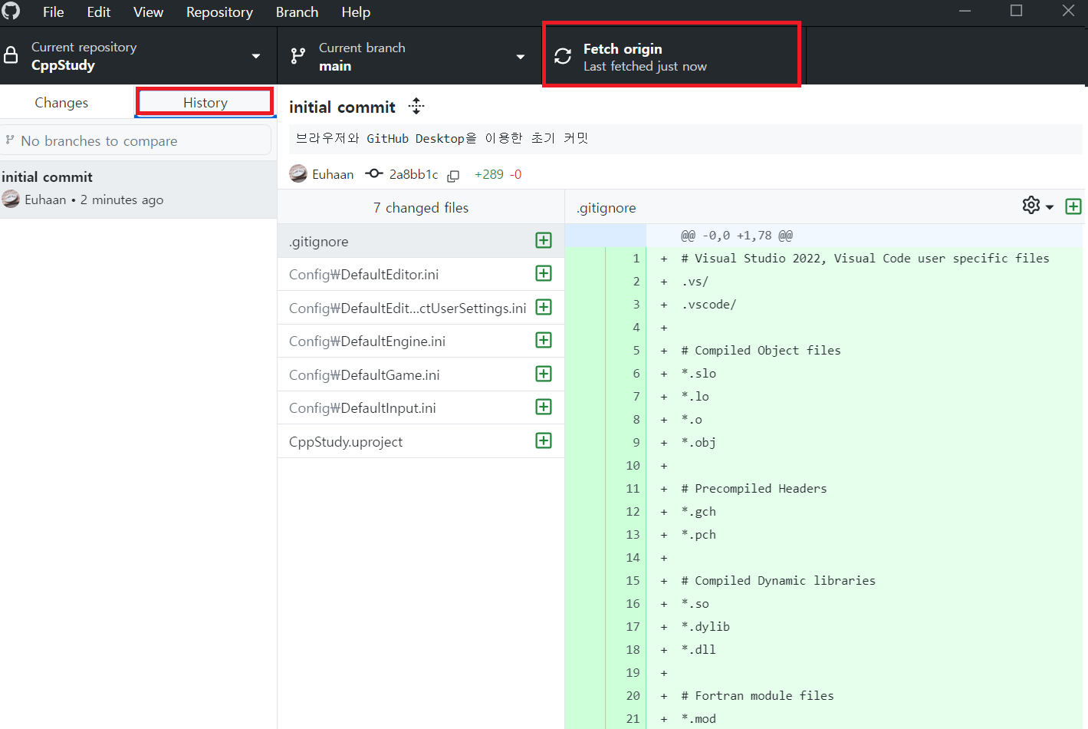Click the -0 removed lines count
This screenshot has height=729, width=1088.
(515, 174)
